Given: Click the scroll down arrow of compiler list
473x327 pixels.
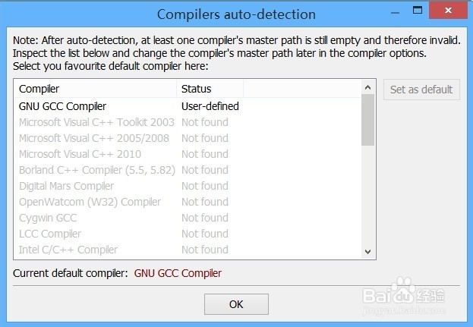Looking at the screenshot, I should (367, 251).
